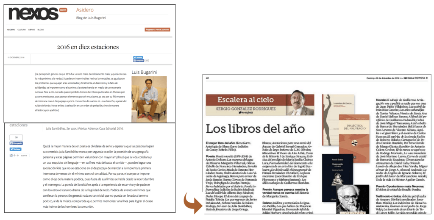Image resolution: width=434 pixels, height=220 pixels.
Task: Open the BLOGS navigation item
Action: [x=41, y=30]
